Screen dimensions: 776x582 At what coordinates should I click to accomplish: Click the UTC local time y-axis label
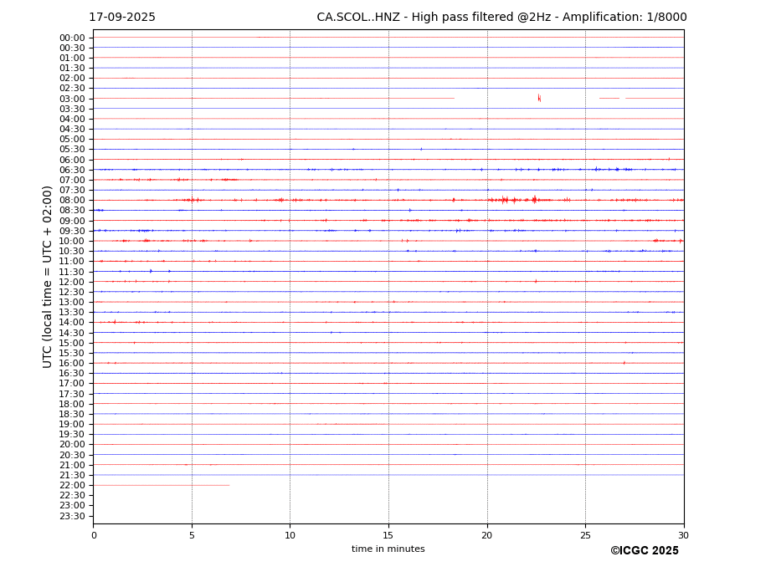tap(47, 277)
